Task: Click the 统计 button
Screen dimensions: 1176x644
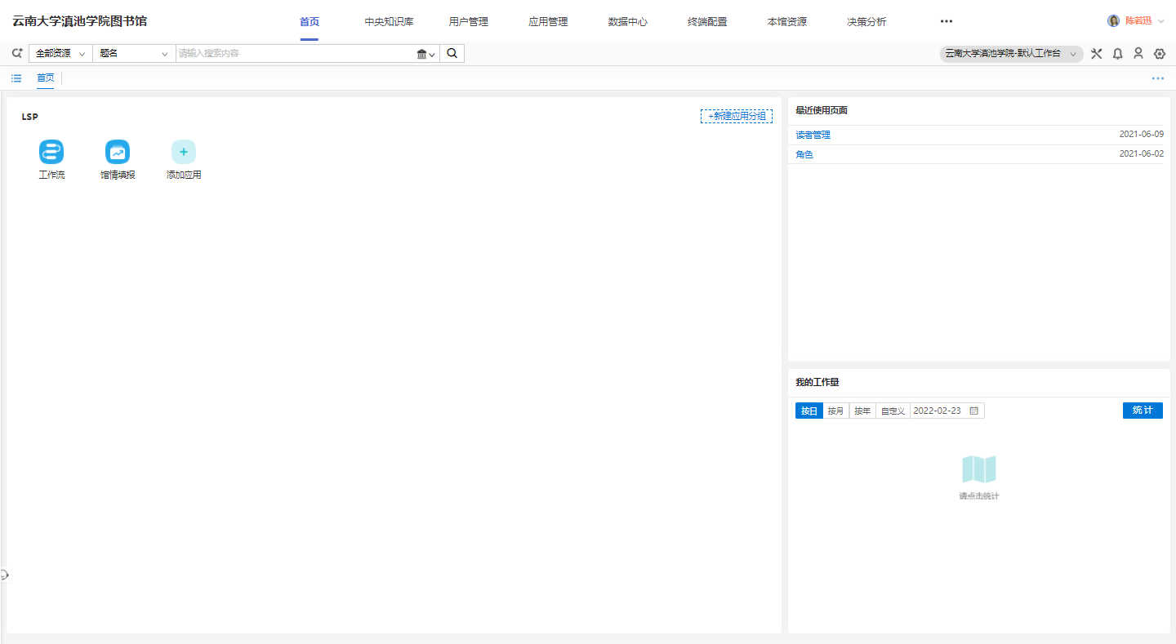Action: pos(1143,411)
